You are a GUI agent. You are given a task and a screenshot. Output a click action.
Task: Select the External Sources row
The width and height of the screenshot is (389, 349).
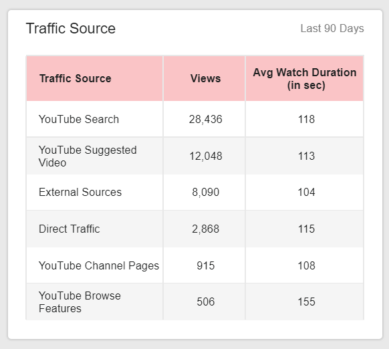click(x=194, y=192)
